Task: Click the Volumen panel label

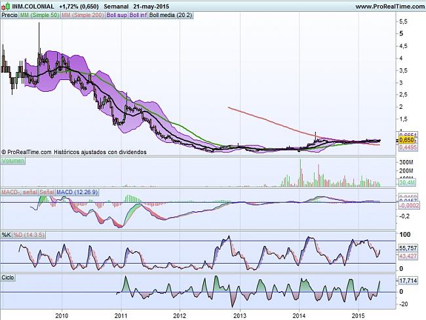Action: click(13, 159)
